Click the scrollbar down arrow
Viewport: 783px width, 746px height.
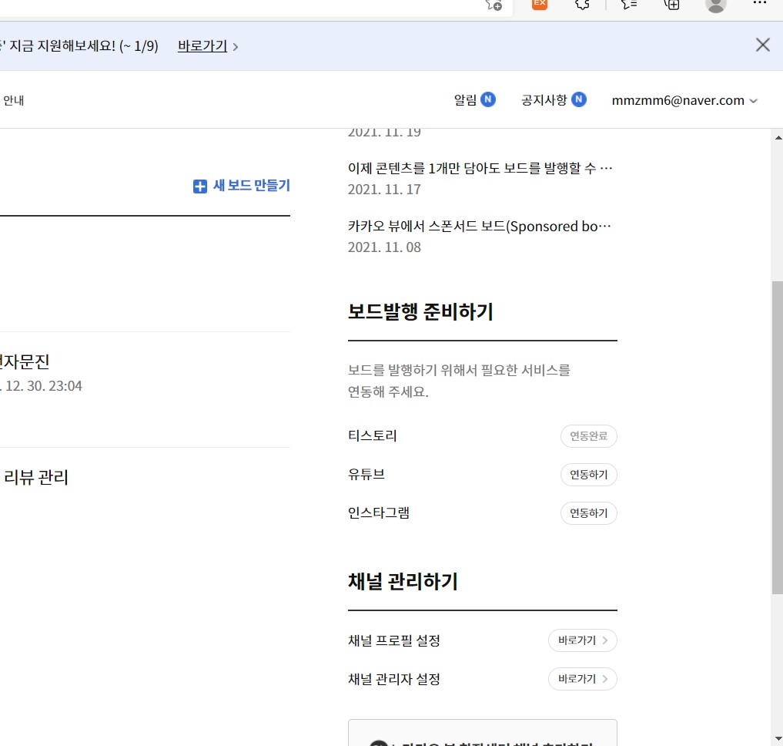click(x=778, y=738)
